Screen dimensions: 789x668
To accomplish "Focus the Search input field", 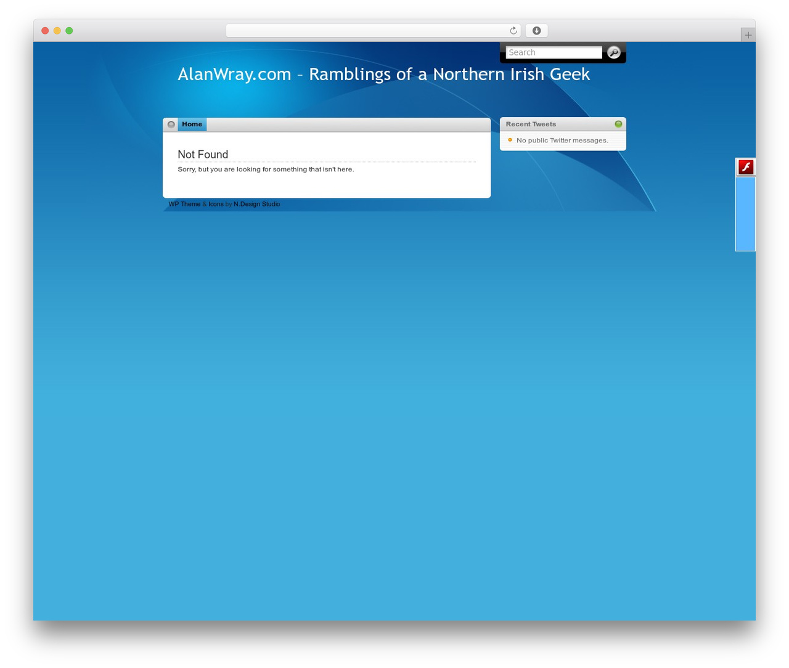I will 554,52.
